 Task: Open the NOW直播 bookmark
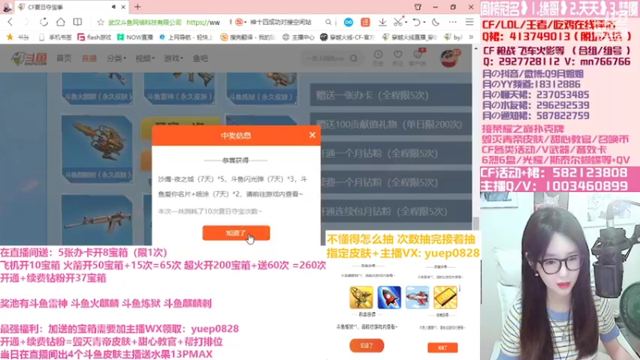tap(134, 37)
